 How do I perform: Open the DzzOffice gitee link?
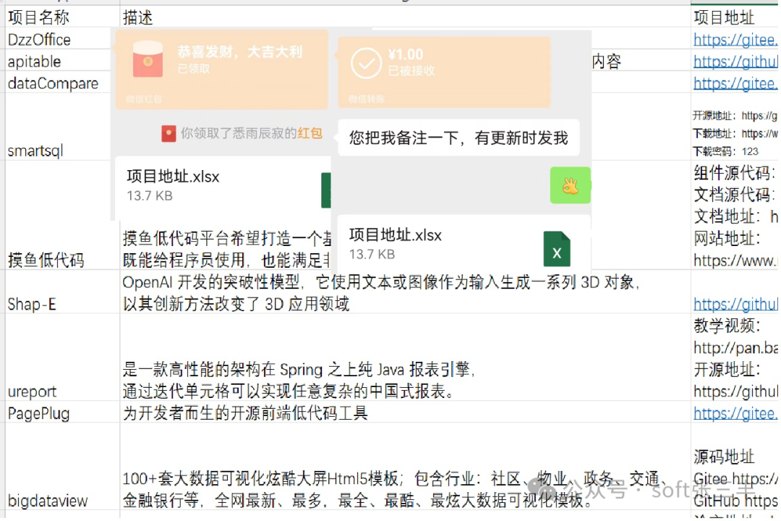coord(735,39)
